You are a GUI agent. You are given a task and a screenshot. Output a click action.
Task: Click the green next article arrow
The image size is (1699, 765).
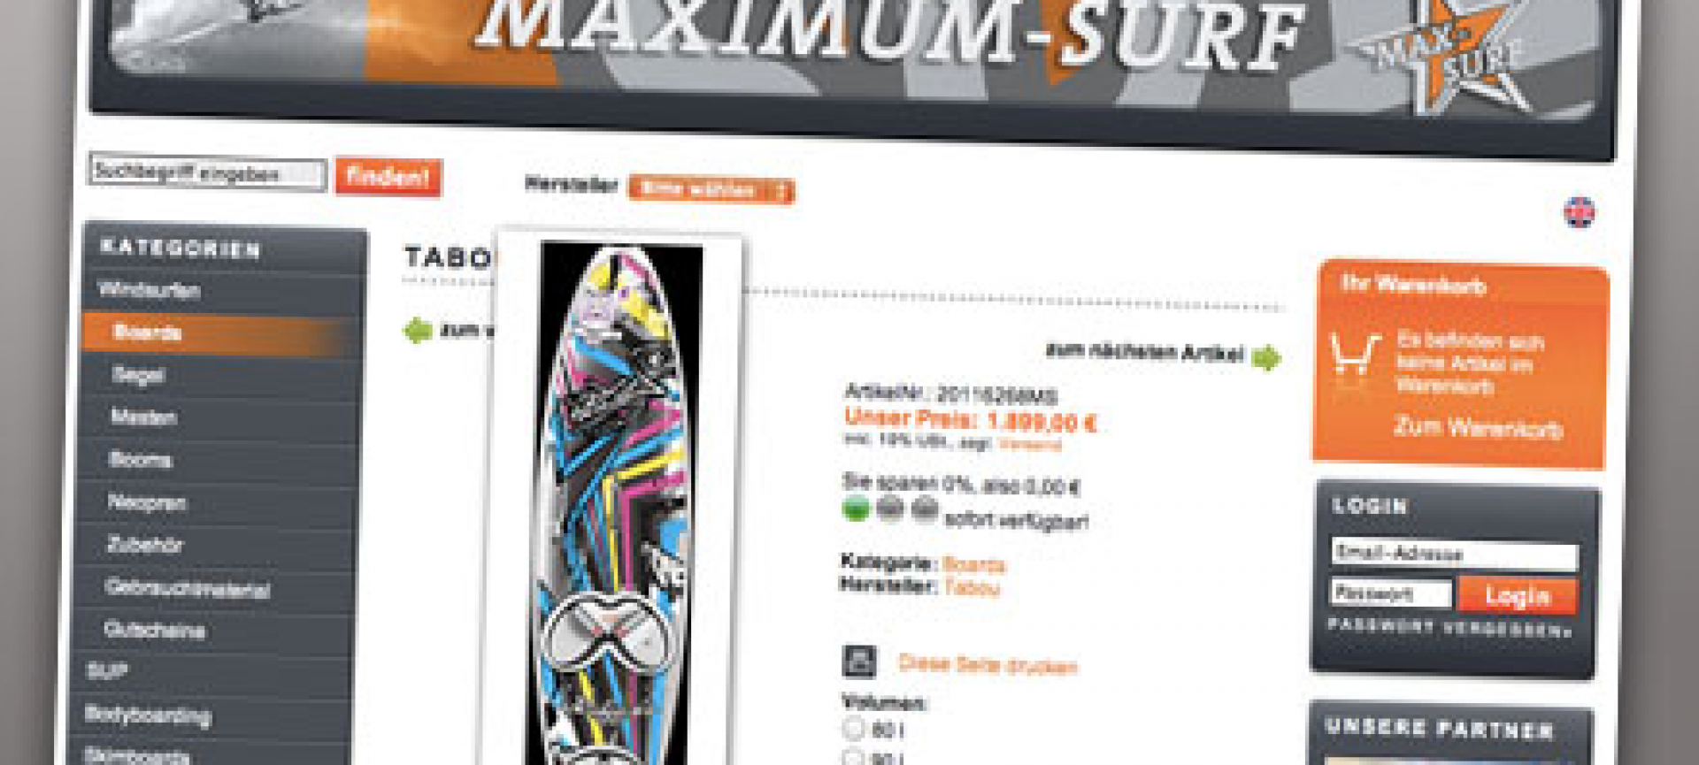1266,358
